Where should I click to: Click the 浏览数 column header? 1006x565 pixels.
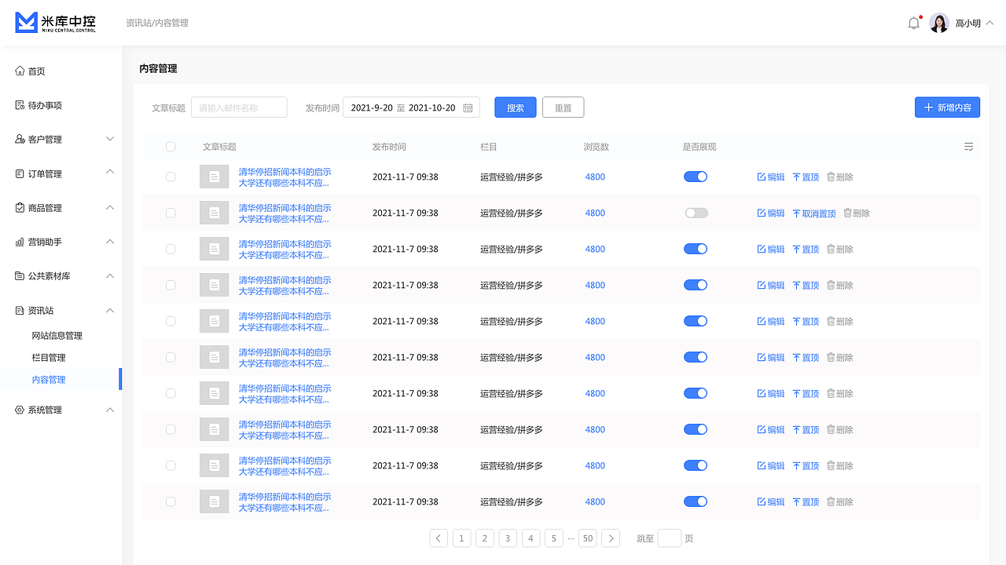pos(596,147)
